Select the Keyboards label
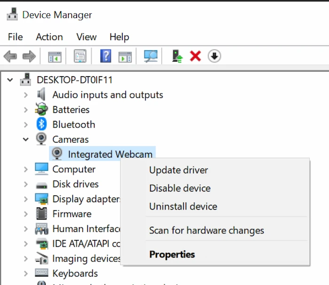Viewport: 329px width, 285px height. (x=75, y=274)
